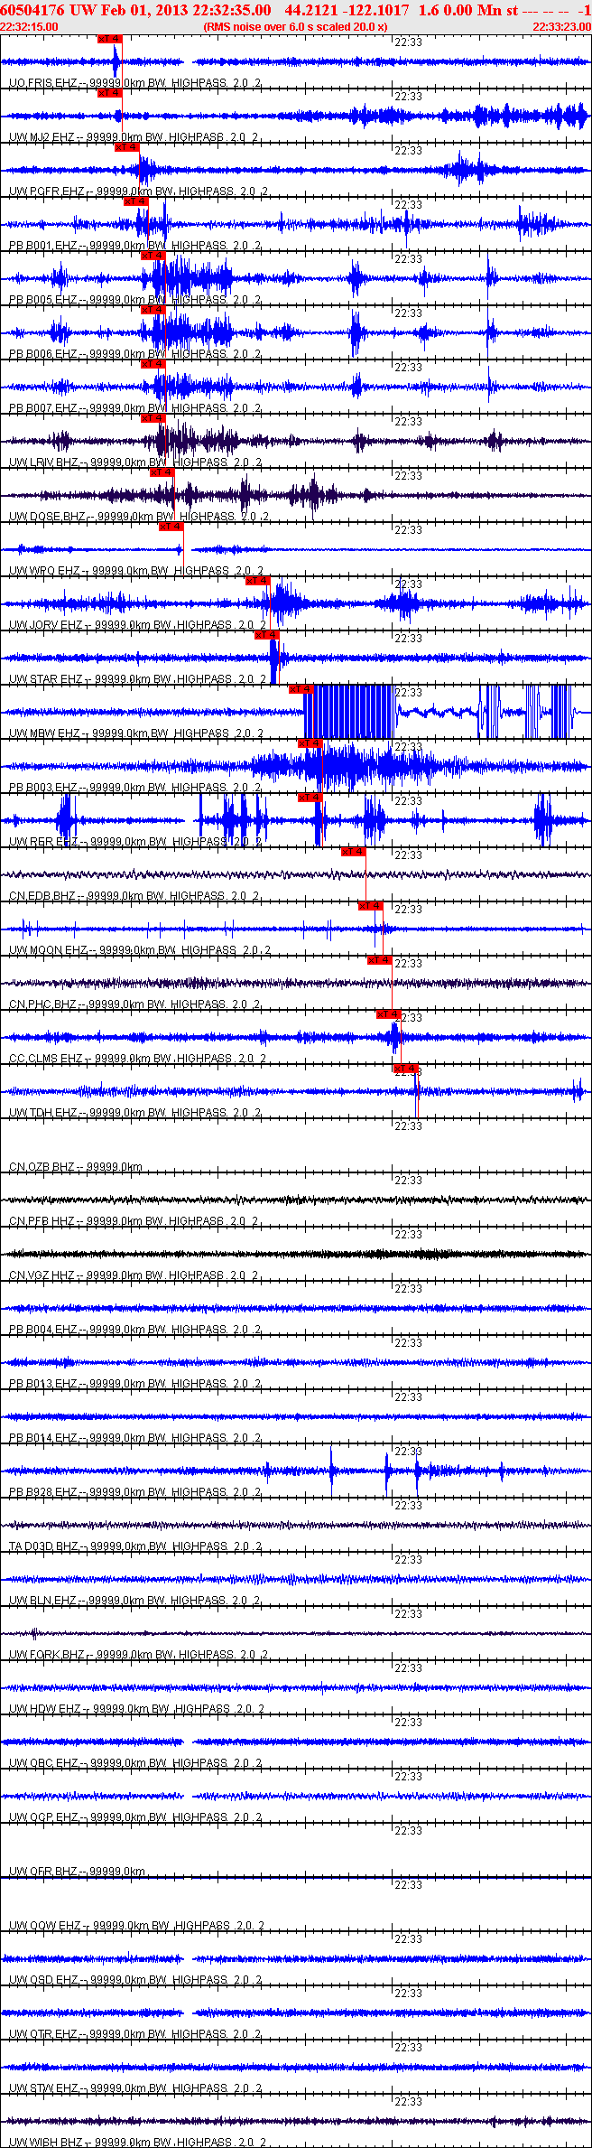Select the red pick marker on UW.WPO trace

[171, 527]
